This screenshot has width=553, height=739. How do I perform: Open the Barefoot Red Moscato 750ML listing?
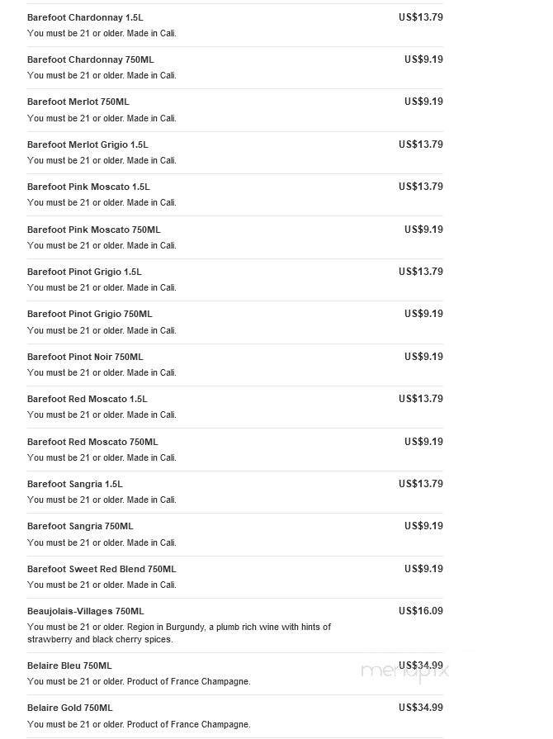coord(92,442)
